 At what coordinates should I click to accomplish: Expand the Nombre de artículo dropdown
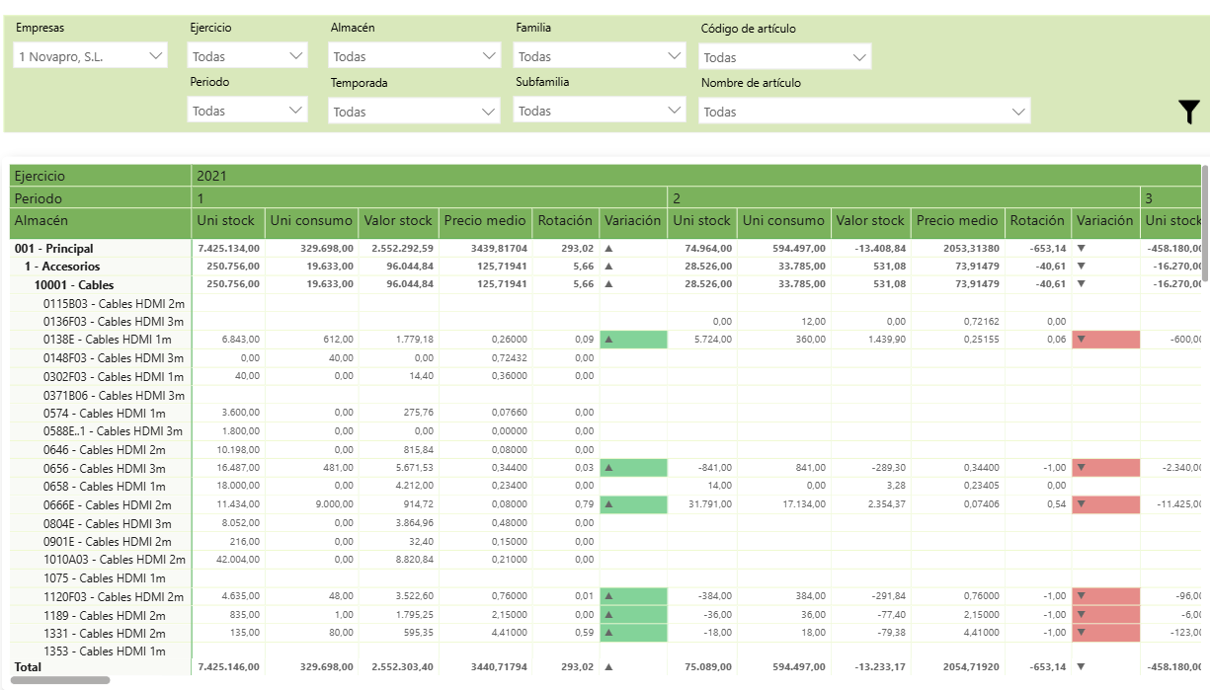point(864,112)
